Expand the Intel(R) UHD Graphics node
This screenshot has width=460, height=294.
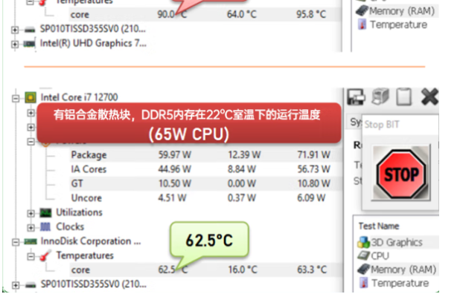click(15, 44)
